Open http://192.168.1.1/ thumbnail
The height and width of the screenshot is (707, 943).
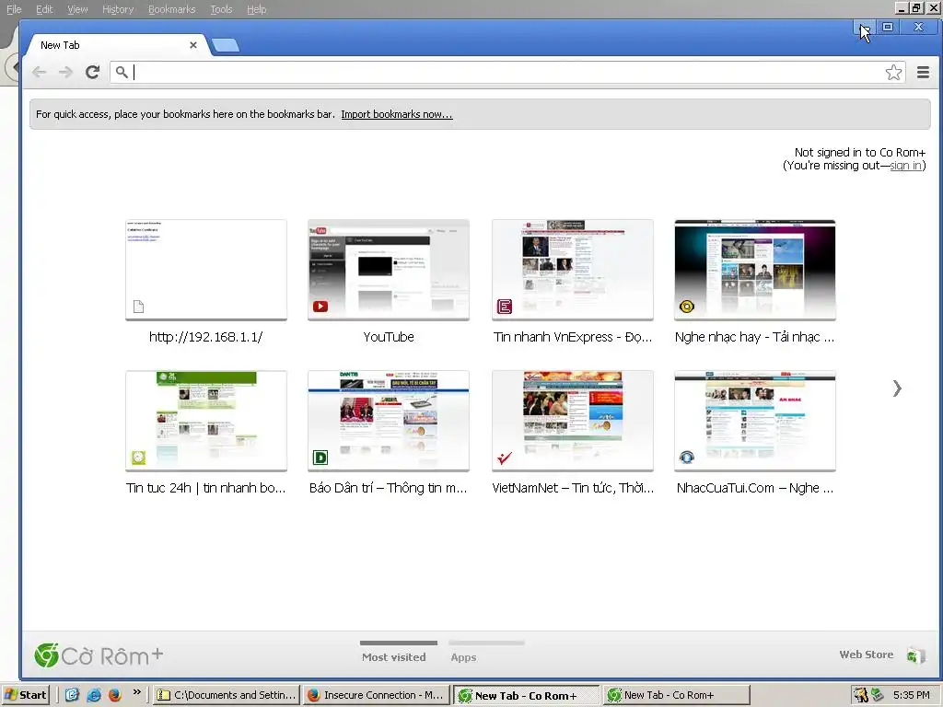[206, 270]
